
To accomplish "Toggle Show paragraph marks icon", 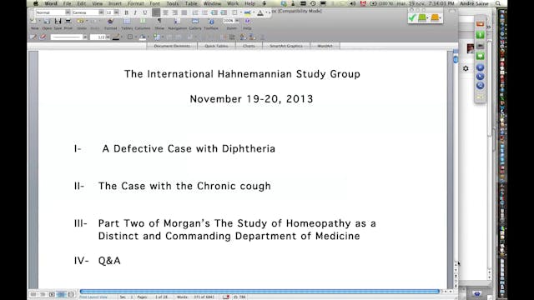I will (x=159, y=22).
